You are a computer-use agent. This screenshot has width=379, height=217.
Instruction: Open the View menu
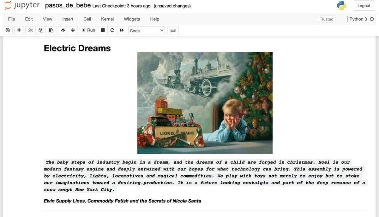coord(47,19)
